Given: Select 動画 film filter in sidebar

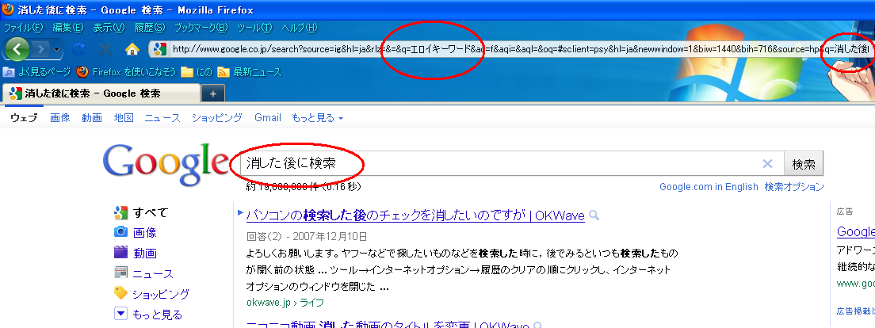Looking at the screenshot, I should [135, 254].
